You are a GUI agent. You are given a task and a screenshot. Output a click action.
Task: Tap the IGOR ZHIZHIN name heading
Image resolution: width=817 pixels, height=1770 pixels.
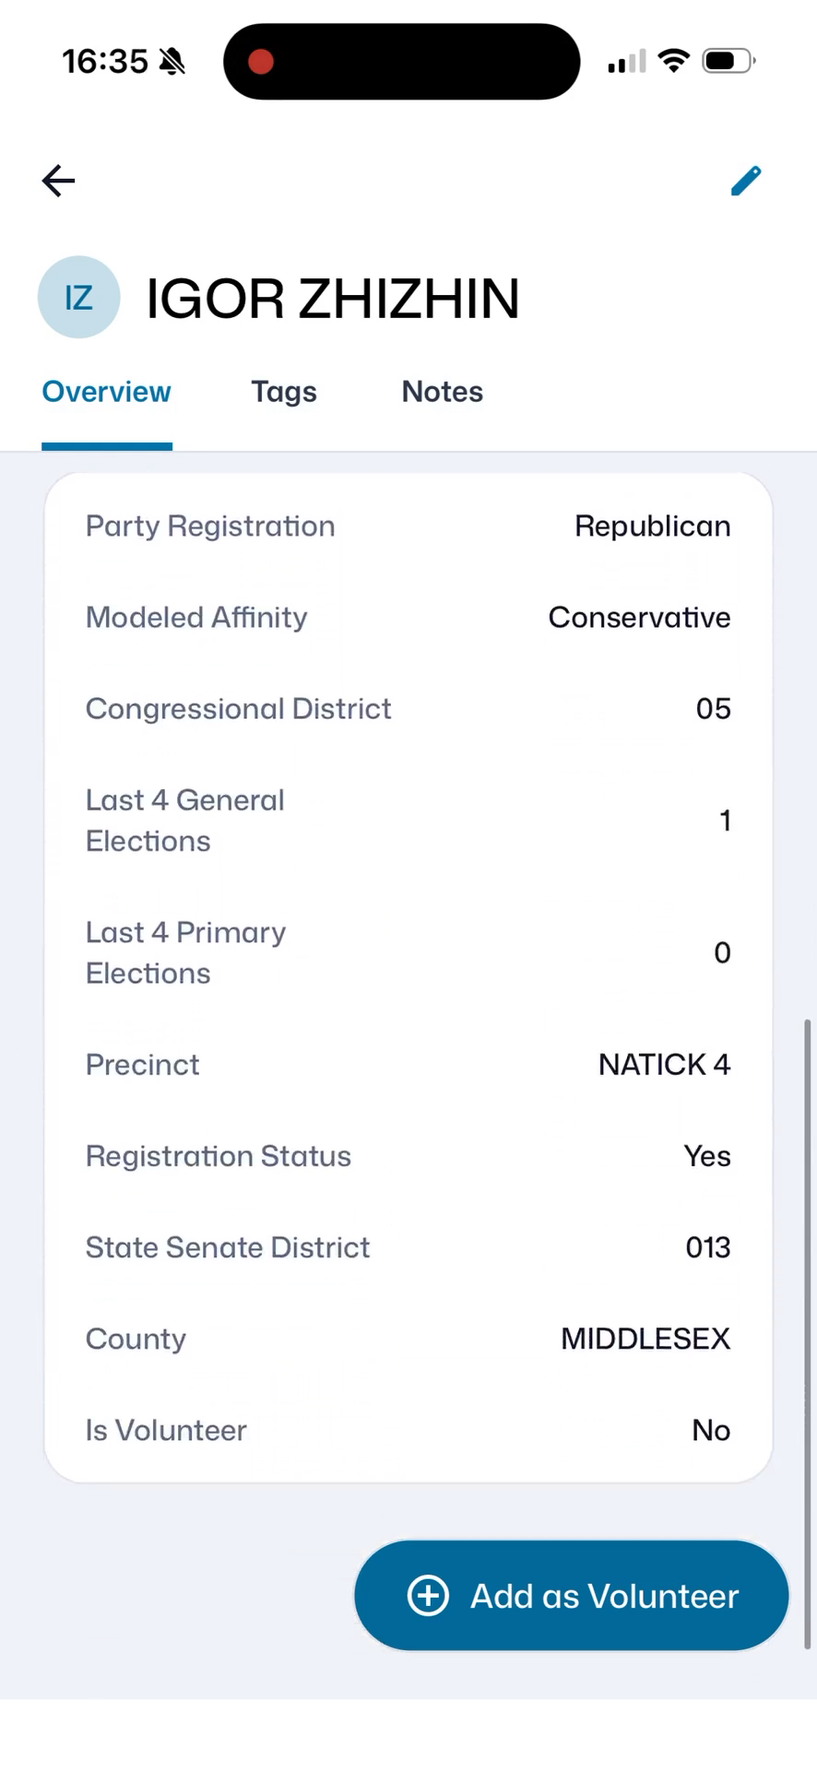coord(333,299)
